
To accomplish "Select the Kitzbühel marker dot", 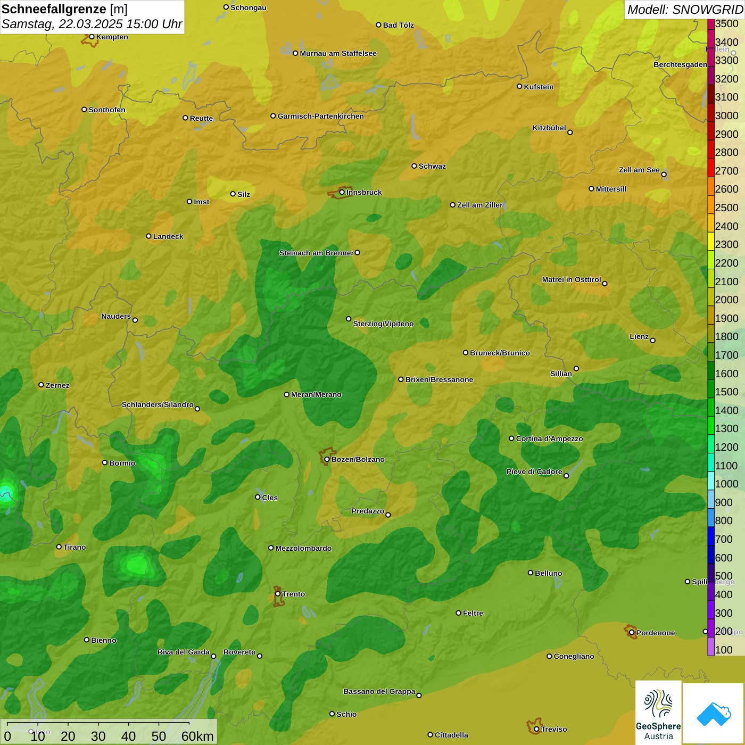I will point(570,133).
